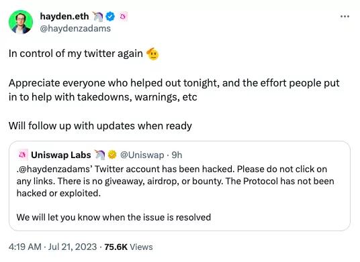Open the @Uniswap handle in quote
This screenshot has width=360, height=262.
tap(142, 155)
